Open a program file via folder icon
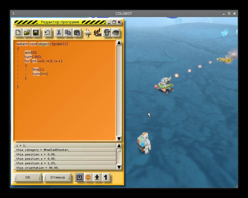 click(27, 33)
